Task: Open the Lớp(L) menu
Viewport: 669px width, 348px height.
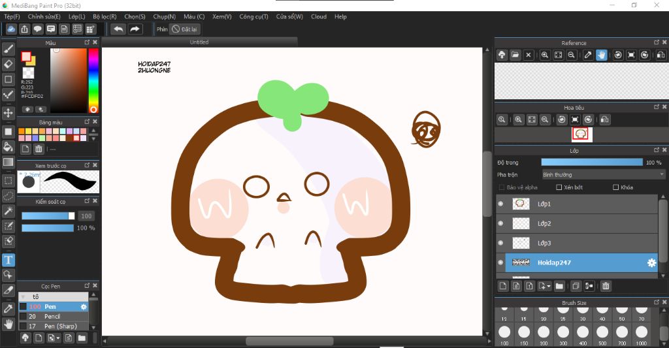Action: pyautogui.click(x=77, y=16)
